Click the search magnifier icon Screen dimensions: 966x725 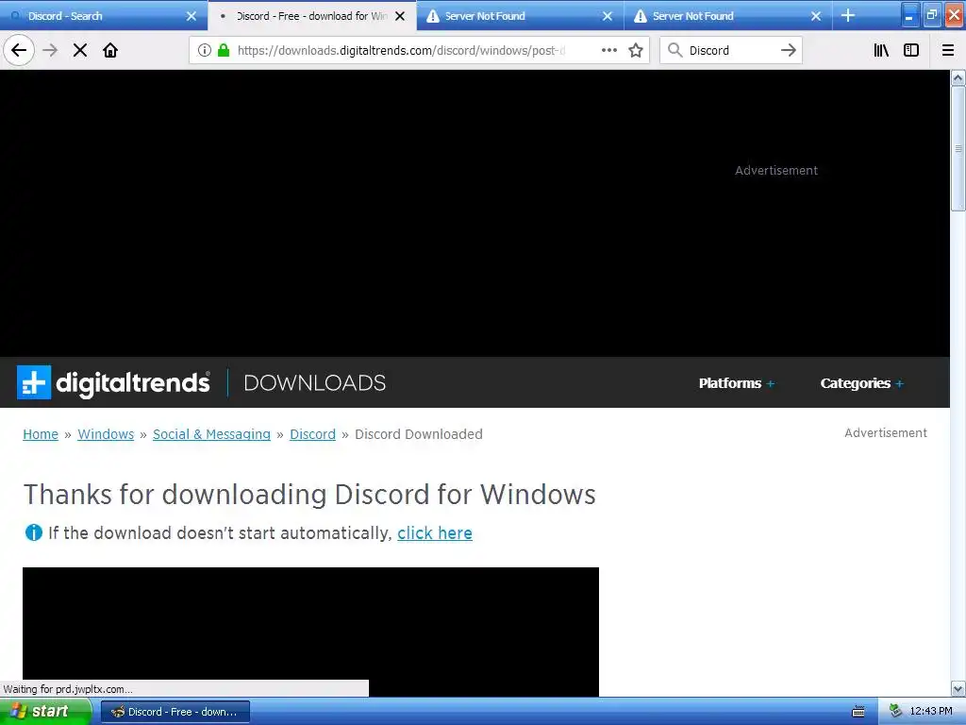tap(675, 51)
